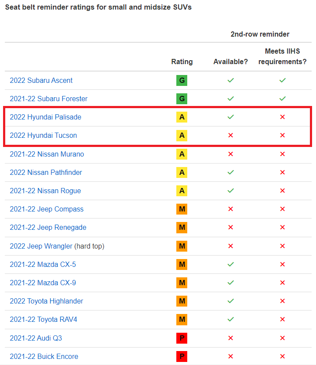
Task: Click the green G rating for Subaru Ascent
Action: coord(182,81)
